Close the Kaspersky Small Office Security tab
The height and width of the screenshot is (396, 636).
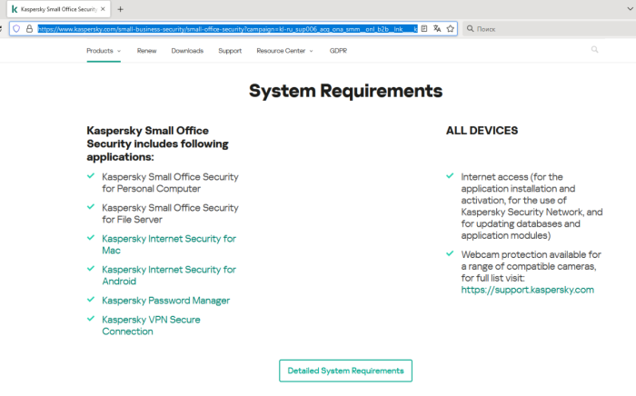point(103,9)
